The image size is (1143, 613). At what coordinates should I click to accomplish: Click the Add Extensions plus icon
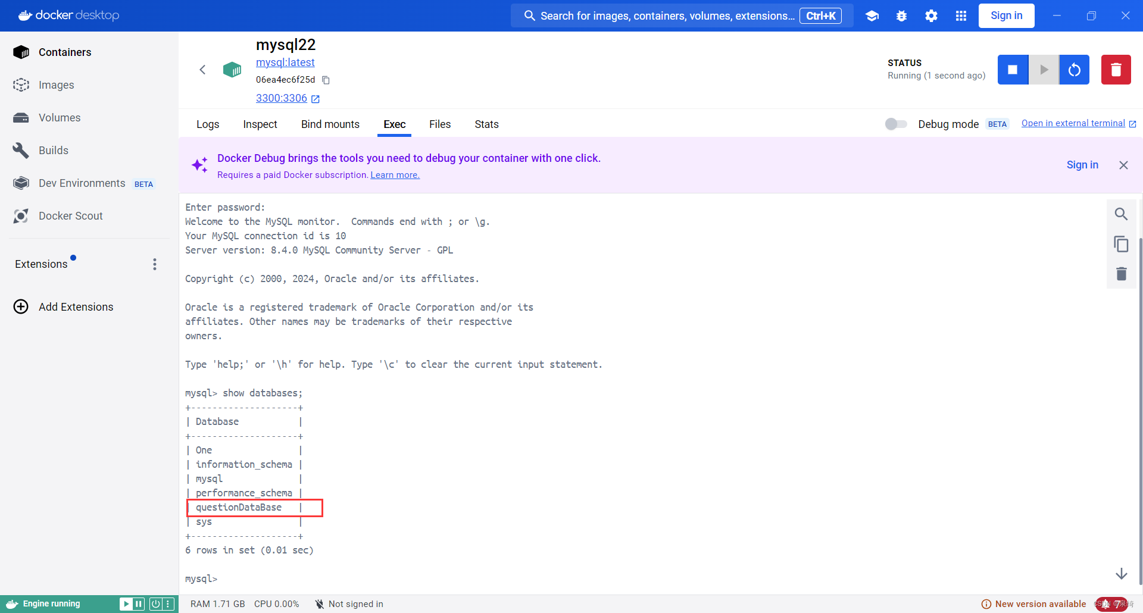(x=21, y=306)
